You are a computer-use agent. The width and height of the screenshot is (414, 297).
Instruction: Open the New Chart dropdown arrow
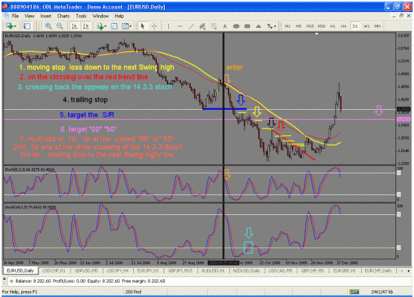[x=15, y=26]
